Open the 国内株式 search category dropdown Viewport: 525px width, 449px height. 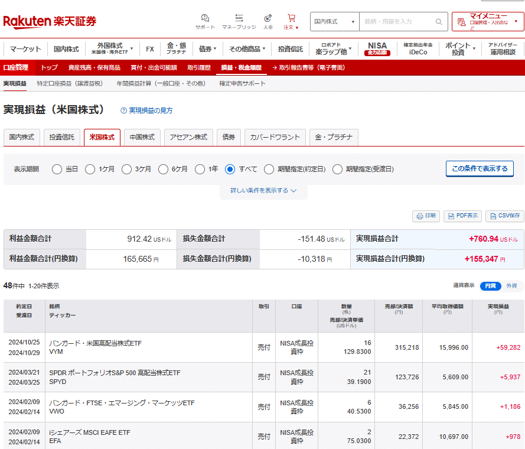click(334, 22)
